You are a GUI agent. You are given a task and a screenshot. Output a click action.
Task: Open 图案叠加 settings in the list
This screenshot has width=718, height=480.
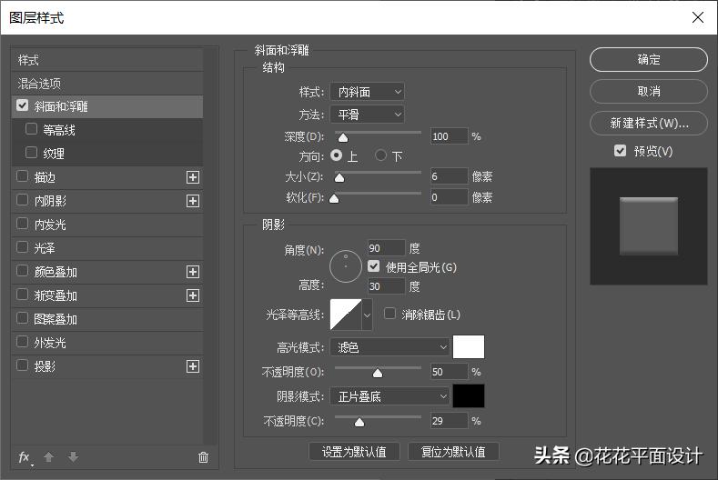[x=56, y=319]
